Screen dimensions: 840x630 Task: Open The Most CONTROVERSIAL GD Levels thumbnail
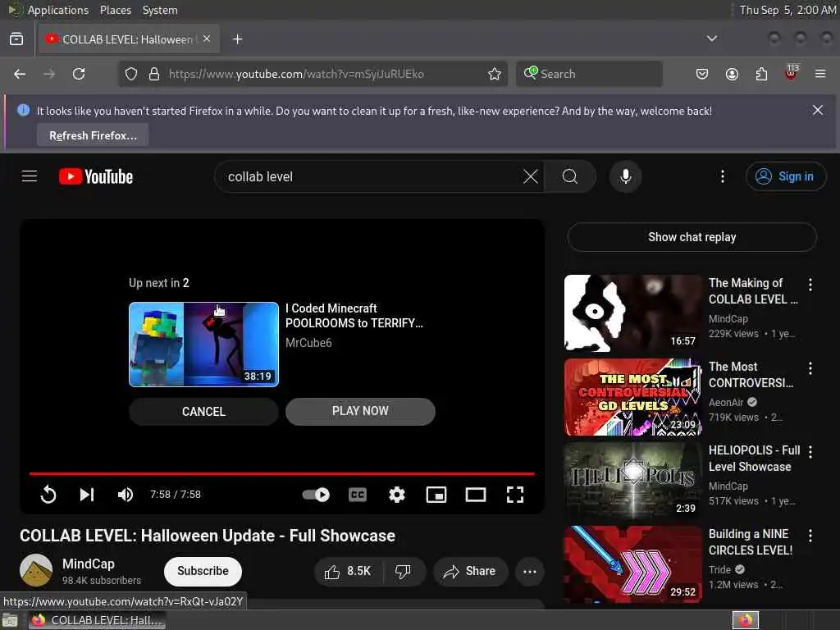(x=632, y=397)
